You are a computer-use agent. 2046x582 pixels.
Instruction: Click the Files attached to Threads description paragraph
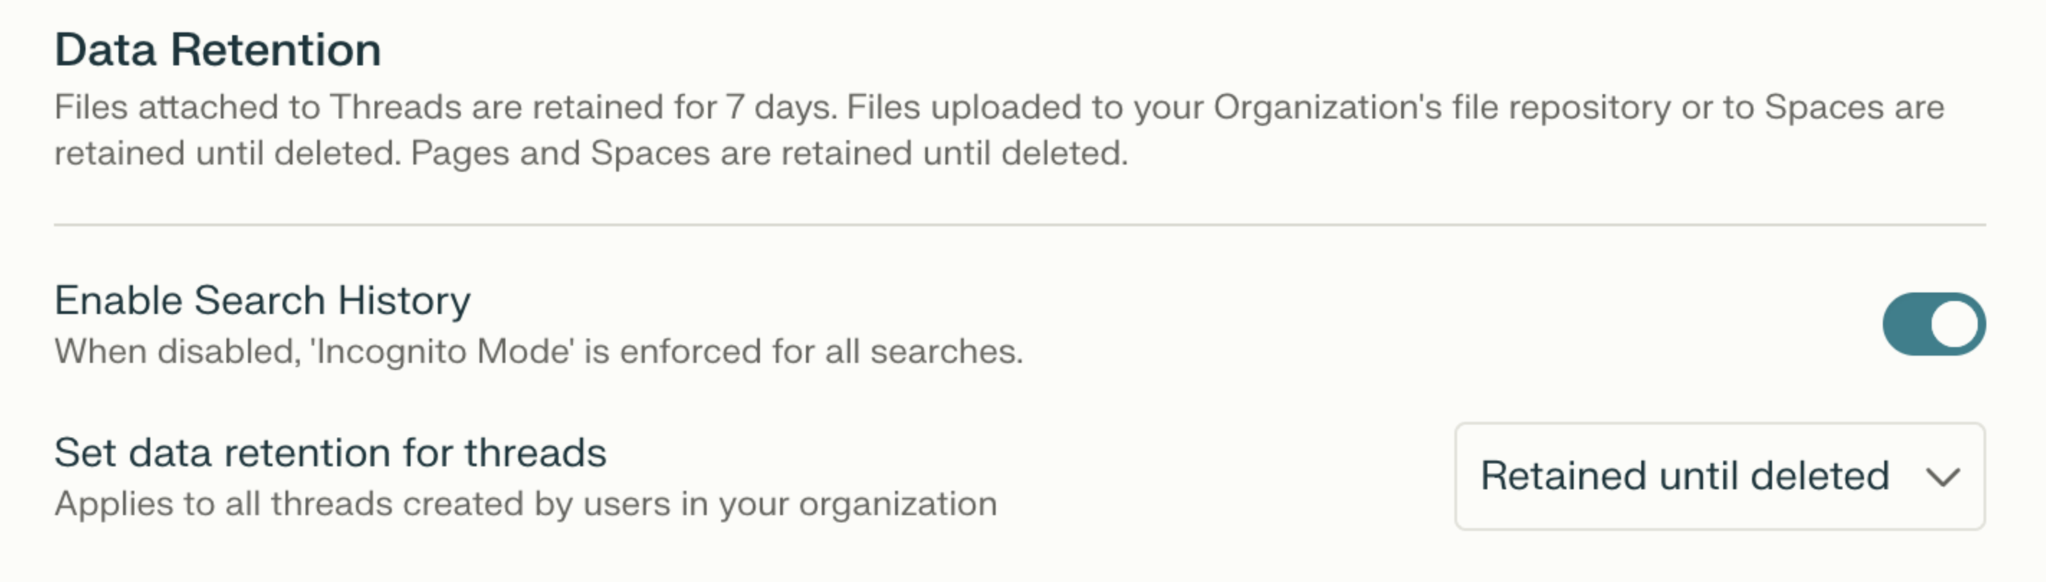pyautogui.click(x=999, y=129)
